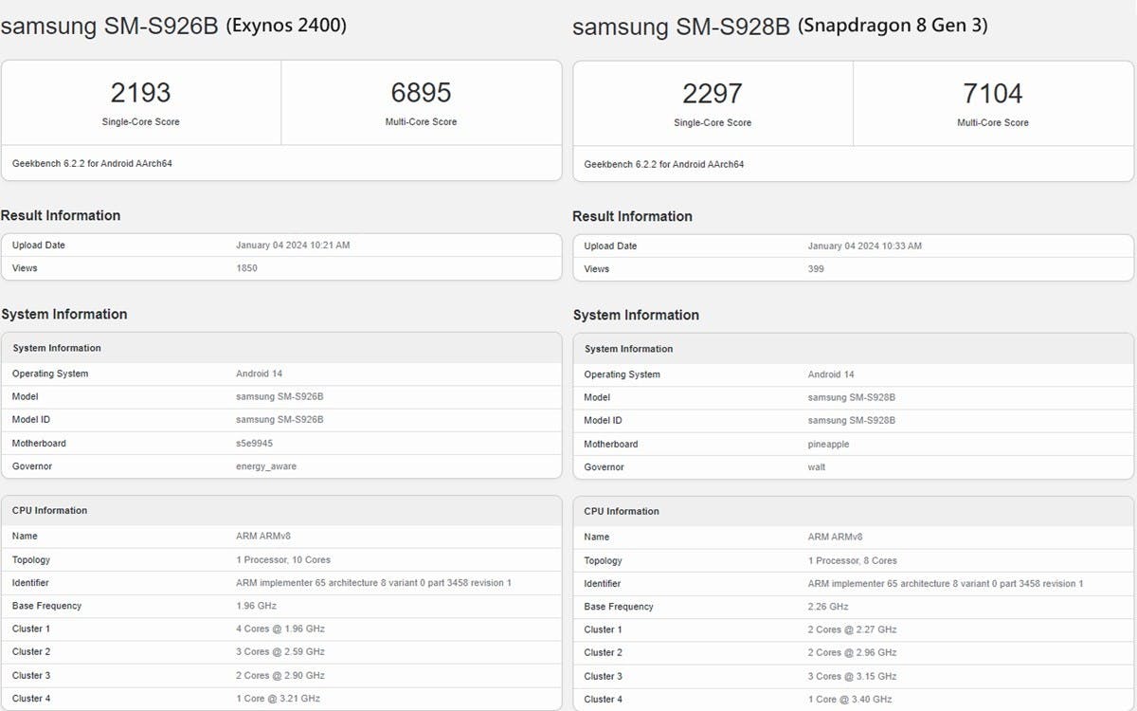Select the Snapdragon single-core score 2297
This screenshot has height=711, width=1137.
(713, 94)
